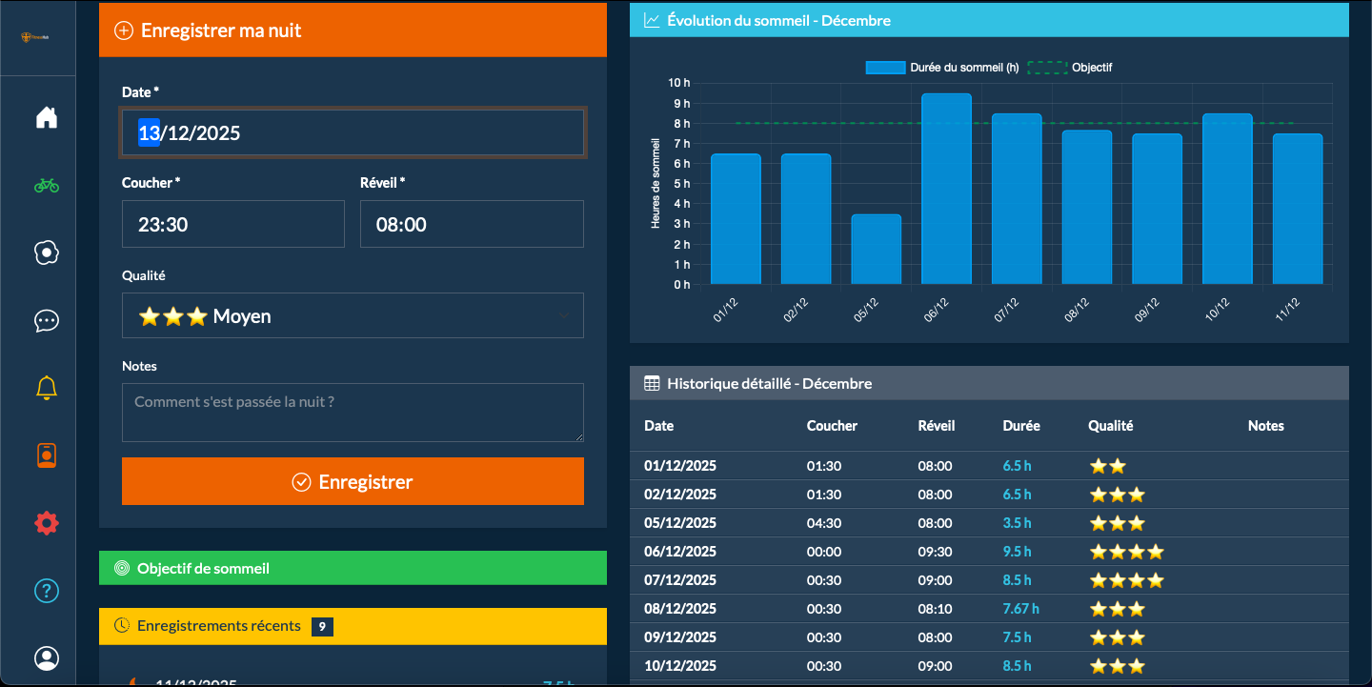Click the Date field showing 13/12/2025
Viewport: 1372px width, 687px height.
[353, 133]
